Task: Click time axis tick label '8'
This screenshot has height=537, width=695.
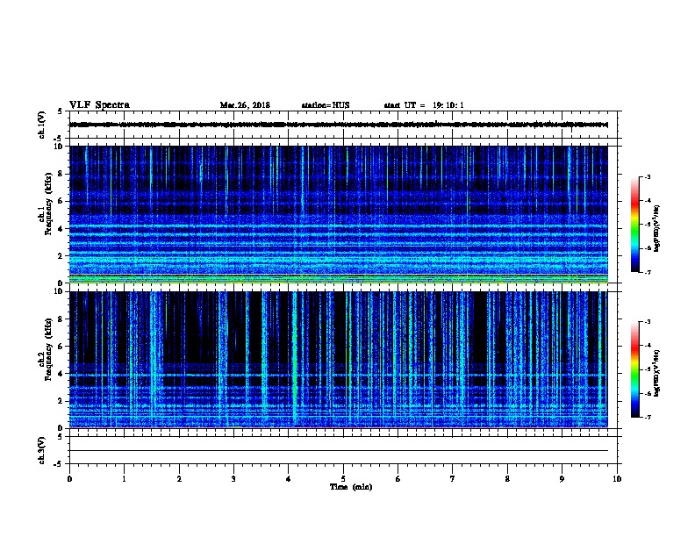Action: pos(507,479)
